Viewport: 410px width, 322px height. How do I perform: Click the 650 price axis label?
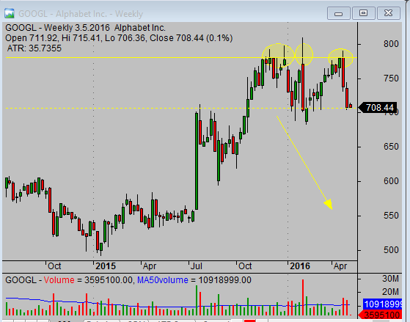[391, 147]
